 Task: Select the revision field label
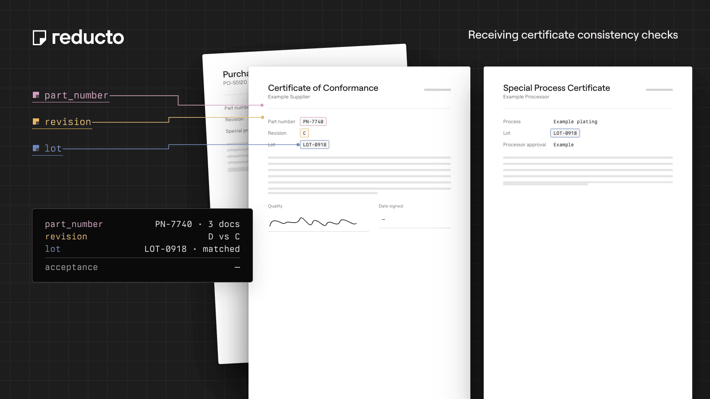[68, 122]
